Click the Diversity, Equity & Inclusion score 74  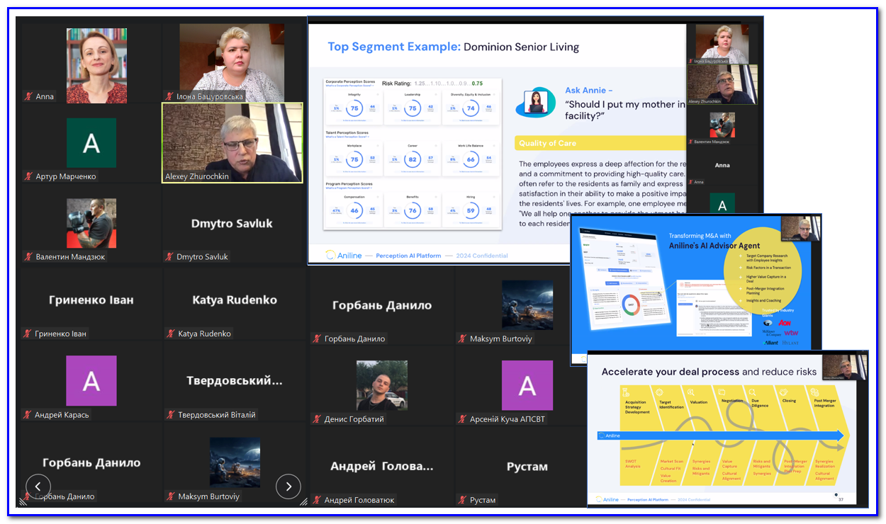471,108
